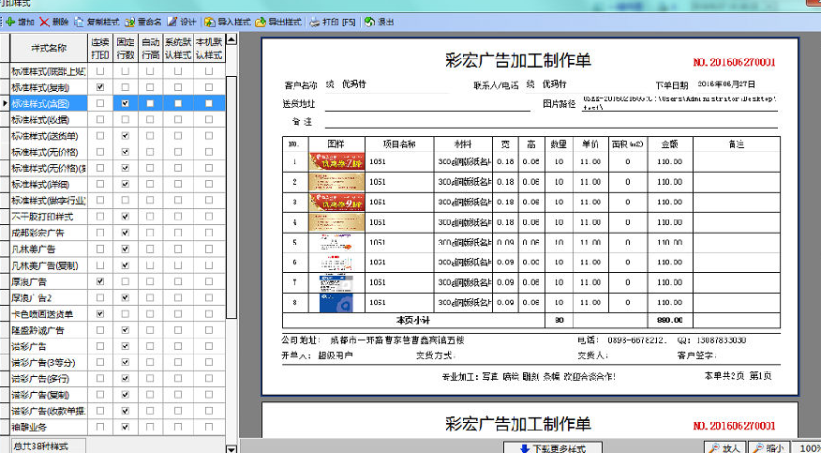Click the style list vertical scrollbar thumb
Screen dimensions: 821x453
[231, 197]
